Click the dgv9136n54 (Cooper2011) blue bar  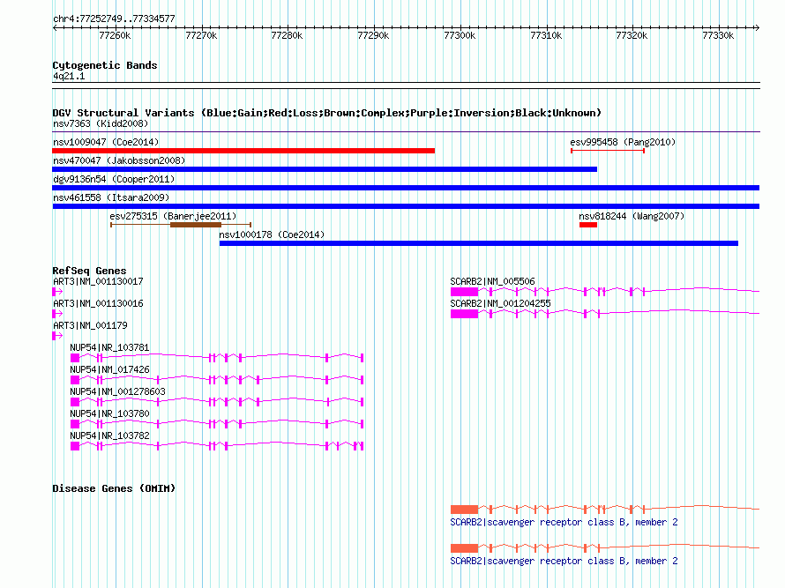tap(406, 188)
